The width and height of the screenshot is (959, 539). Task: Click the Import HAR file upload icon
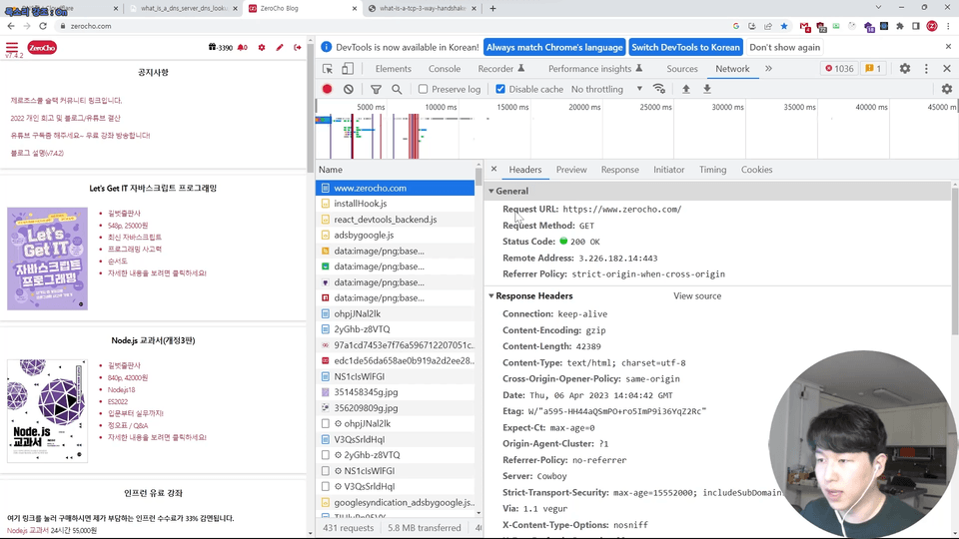(686, 89)
